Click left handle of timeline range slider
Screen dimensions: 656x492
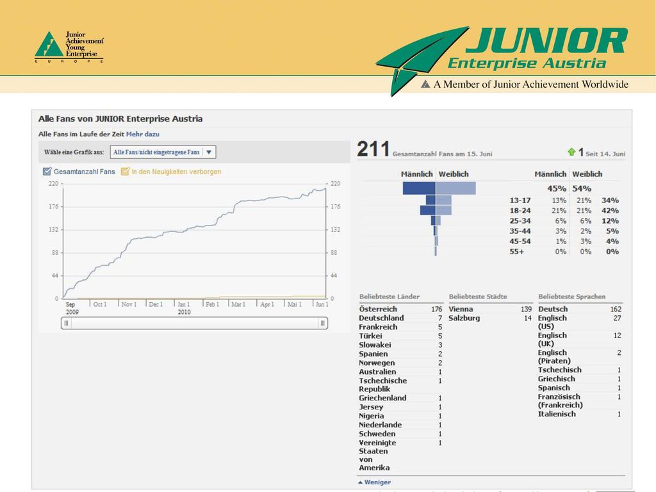click(x=66, y=323)
